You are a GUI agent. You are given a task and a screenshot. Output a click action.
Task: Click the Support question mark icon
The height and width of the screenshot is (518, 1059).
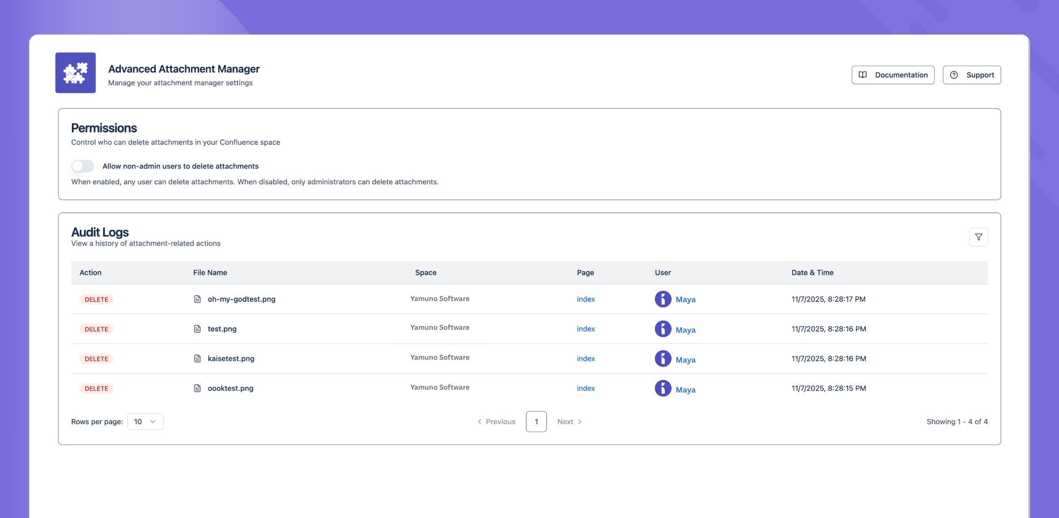[x=955, y=75]
